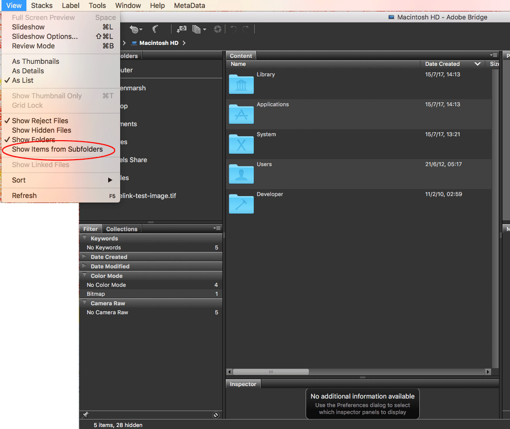Screen dimensions: 510x429
Task: Collapse the Keywords filter section
Action: [x=85, y=238]
